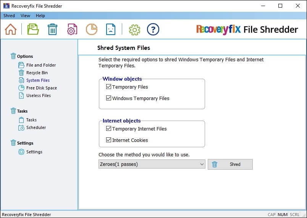Open the Shred menu
This screenshot has height=218, width=307.
coord(9,16)
